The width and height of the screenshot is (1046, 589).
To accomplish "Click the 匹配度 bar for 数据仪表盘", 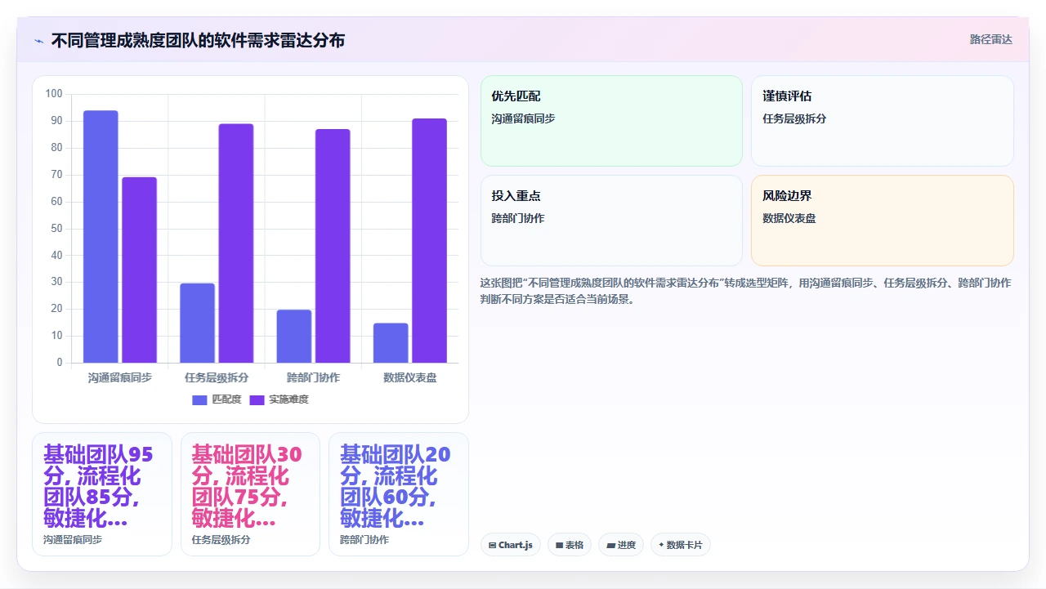I will click(x=391, y=343).
